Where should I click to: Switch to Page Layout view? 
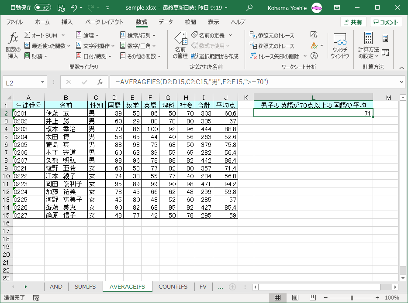click(x=295, y=297)
